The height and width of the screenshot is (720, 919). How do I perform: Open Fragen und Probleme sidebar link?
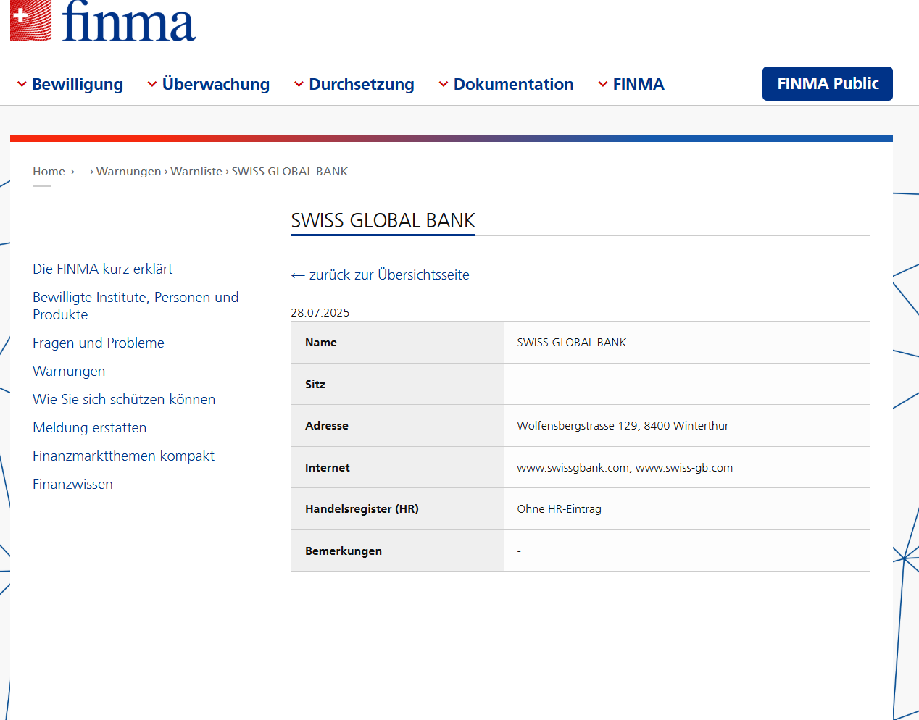pos(99,343)
